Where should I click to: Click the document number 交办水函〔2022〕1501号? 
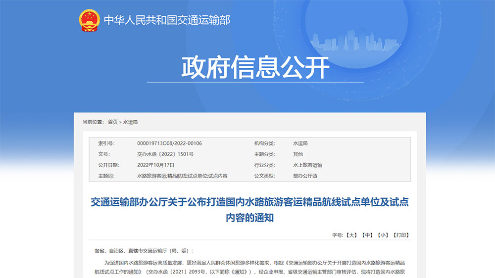[x=165, y=154]
